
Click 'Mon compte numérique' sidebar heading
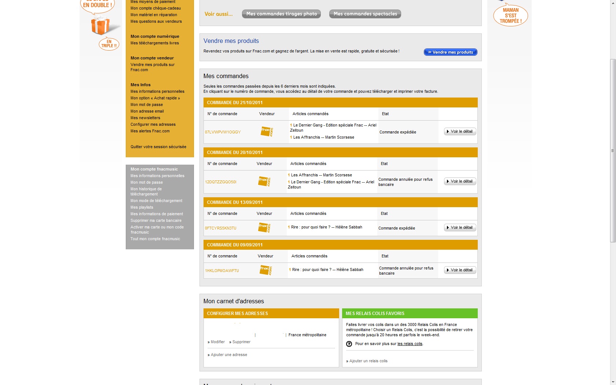tap(155, 36)
